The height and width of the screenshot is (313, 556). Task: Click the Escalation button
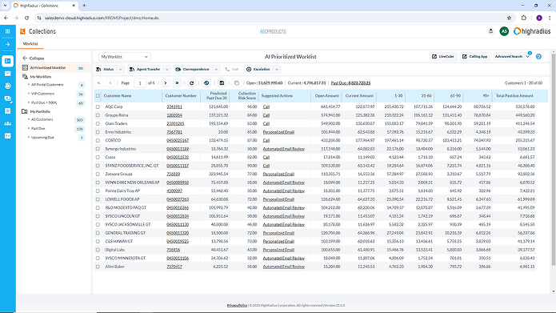pos(258,69)
